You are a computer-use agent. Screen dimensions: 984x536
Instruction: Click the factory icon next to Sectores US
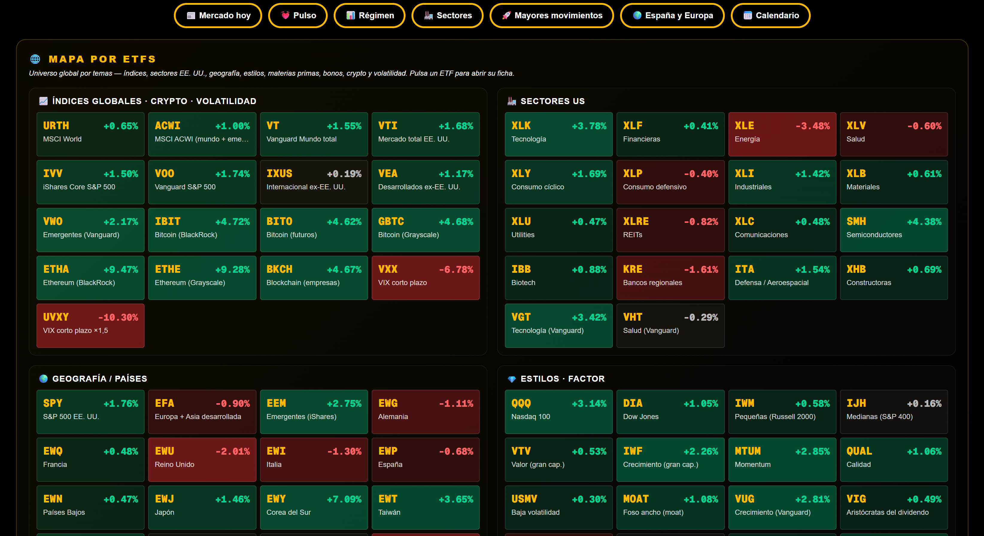[x=512, y=101]
